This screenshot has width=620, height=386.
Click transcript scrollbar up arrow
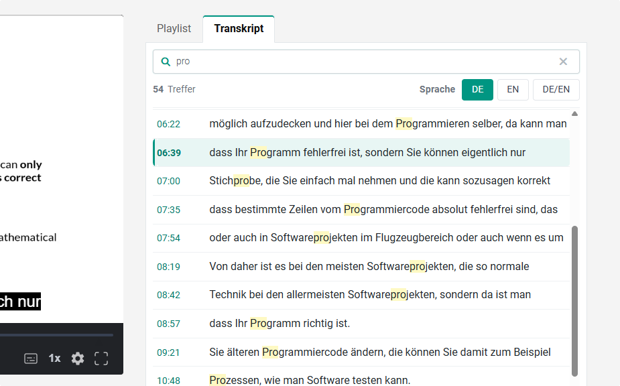click(574, 114)
